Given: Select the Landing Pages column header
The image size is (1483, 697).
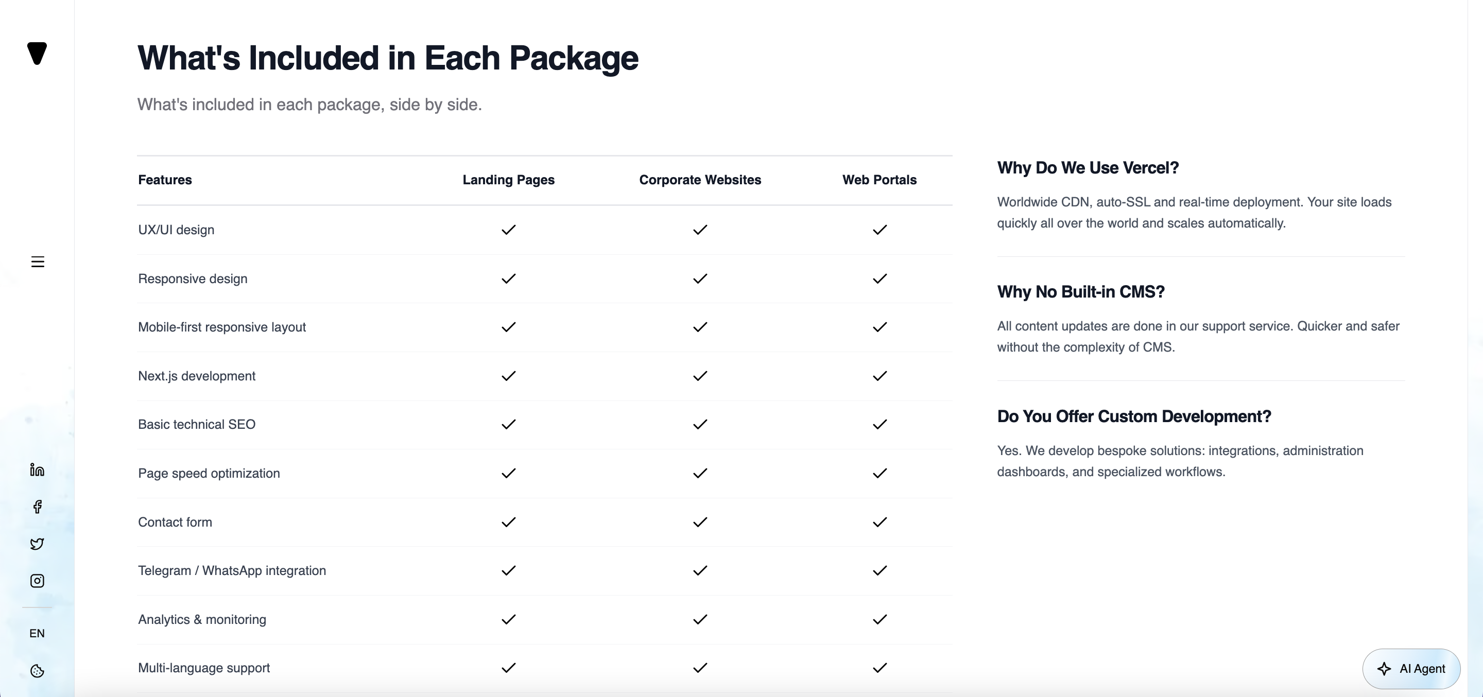Looking at the screenshot, I should click(x=508, y=180).
